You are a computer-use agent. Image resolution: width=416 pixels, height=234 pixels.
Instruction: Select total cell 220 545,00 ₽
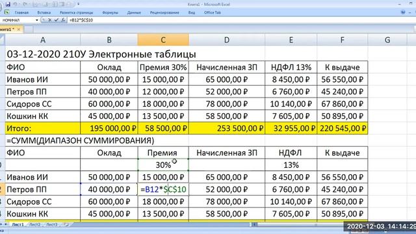[x=343, y=129]
